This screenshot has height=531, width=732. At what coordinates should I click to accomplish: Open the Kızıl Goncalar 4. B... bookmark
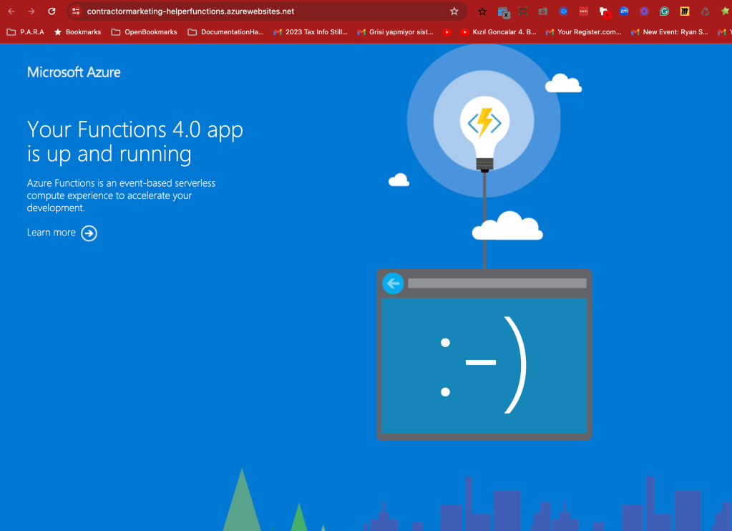point(498,31)
